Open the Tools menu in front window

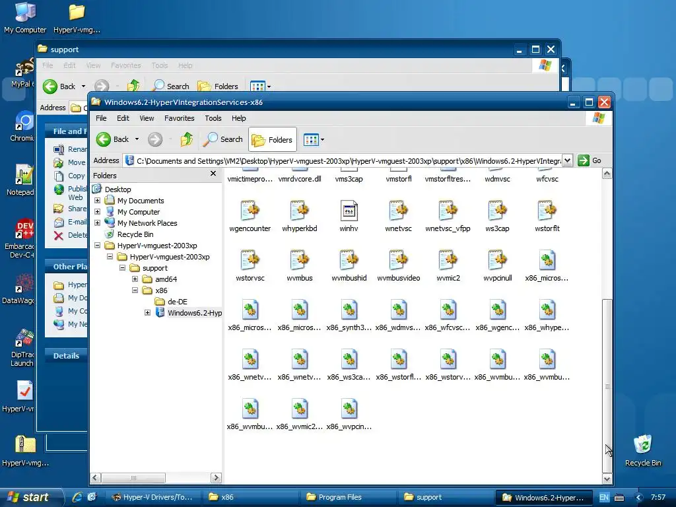[213, 118]
